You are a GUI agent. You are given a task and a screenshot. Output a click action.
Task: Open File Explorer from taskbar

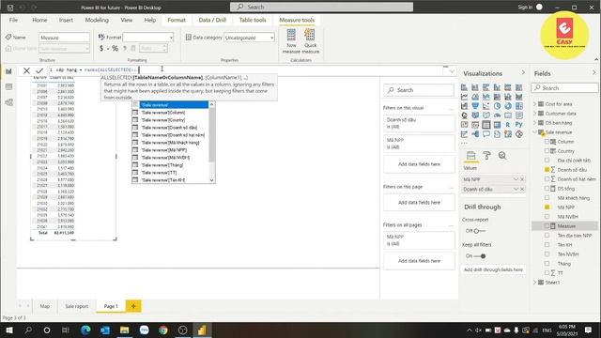pyautogui.click(x=125, y=330)
